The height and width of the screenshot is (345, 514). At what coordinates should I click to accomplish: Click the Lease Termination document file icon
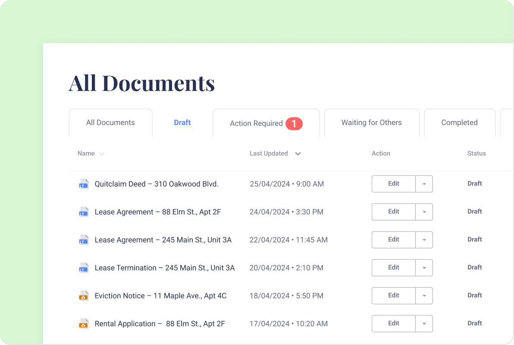pos(84,268)
